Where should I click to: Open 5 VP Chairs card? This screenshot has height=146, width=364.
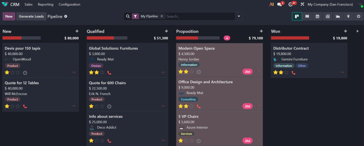219,129
